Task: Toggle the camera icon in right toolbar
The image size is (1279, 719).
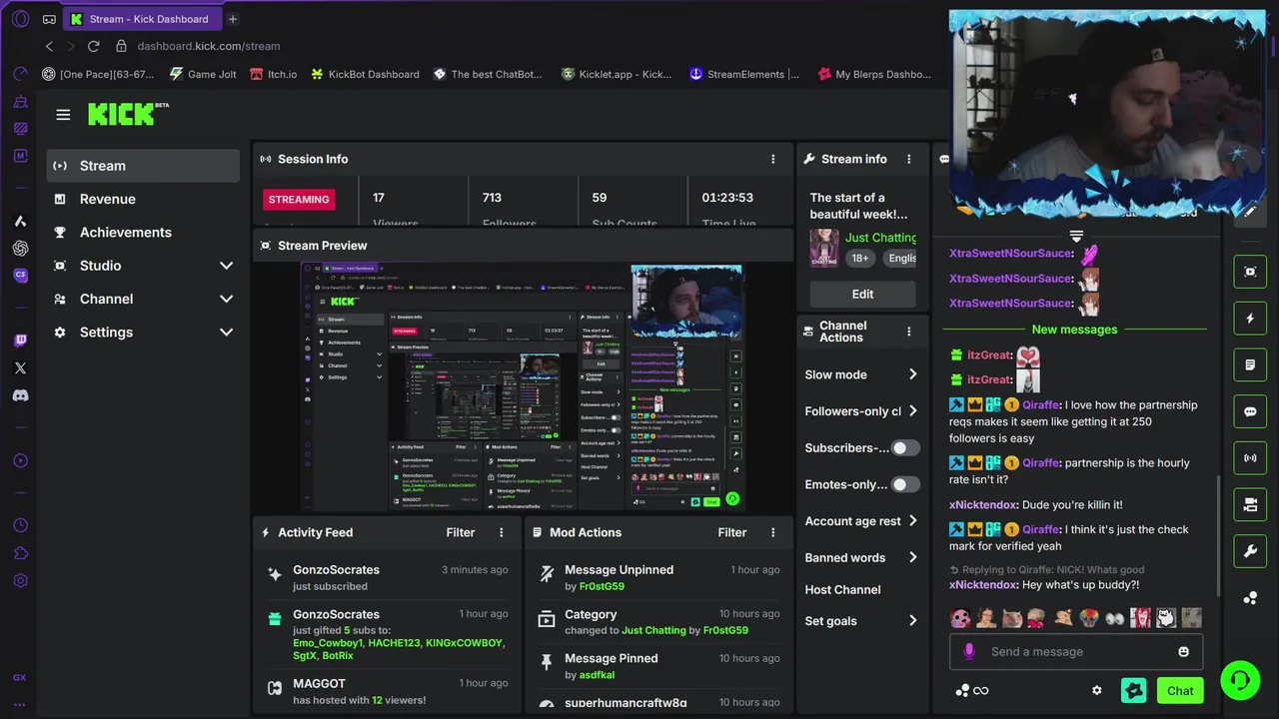Action: (1250, 505)
